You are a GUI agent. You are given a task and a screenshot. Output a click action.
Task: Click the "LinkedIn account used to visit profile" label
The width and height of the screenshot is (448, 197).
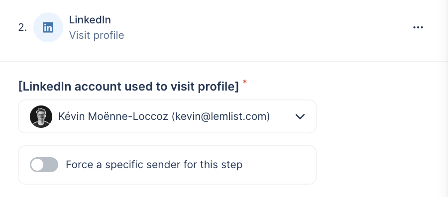128,87
